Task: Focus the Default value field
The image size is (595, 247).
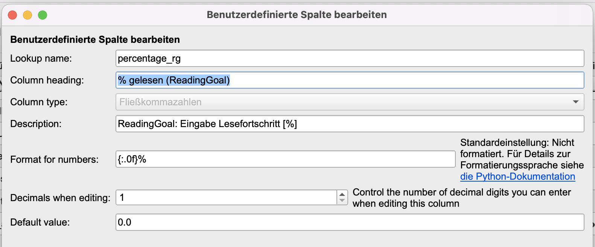Action: click(x=350, y=222)
